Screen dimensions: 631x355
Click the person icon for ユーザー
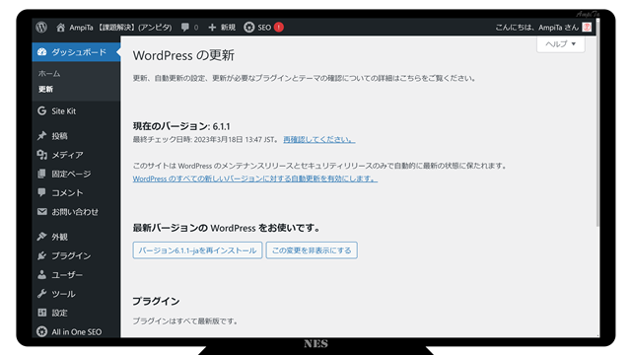click(41, 274)
